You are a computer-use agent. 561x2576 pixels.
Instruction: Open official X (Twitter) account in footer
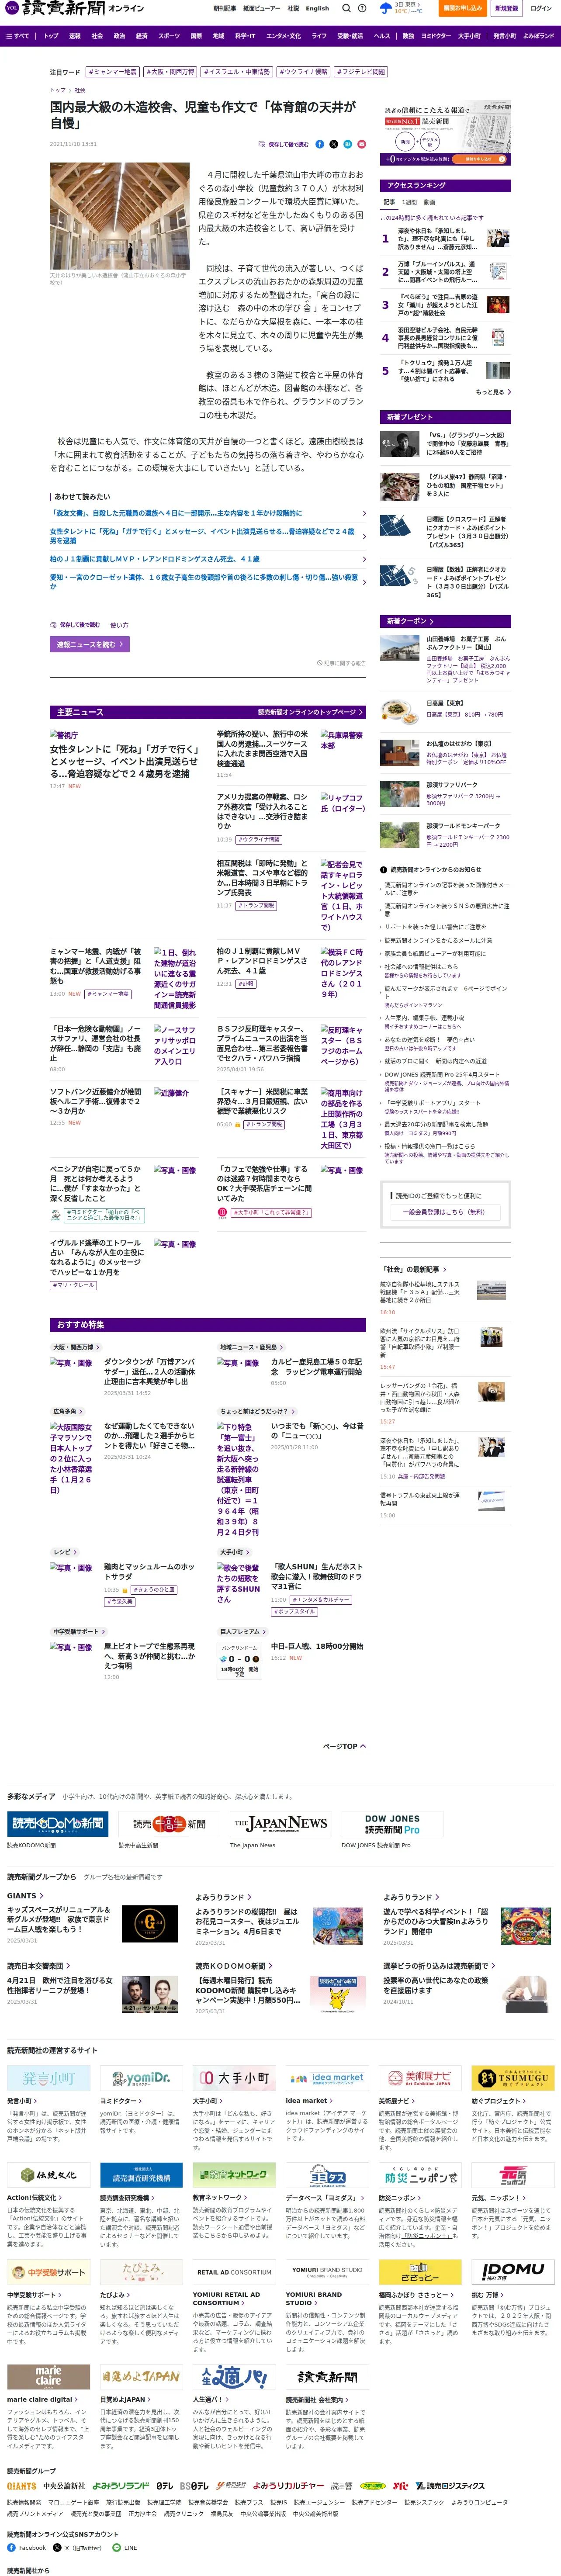click(79, 2547)
